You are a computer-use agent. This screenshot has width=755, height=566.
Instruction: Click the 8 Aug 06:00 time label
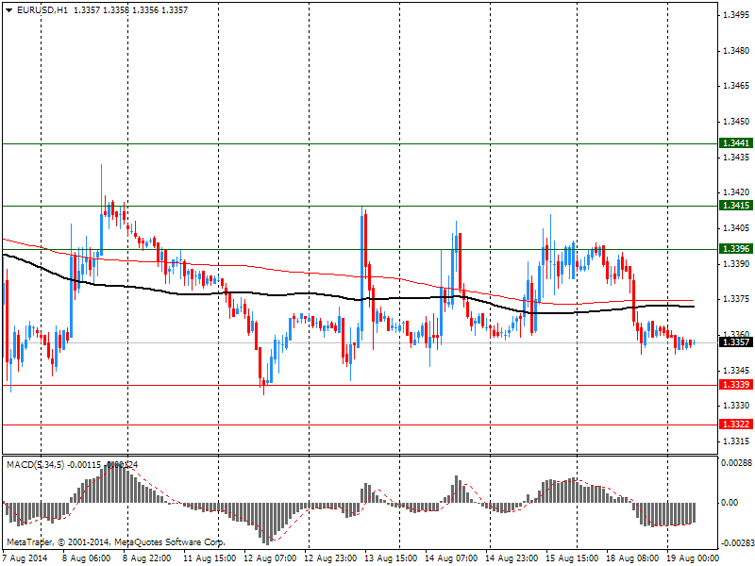(x=86, y=558)
